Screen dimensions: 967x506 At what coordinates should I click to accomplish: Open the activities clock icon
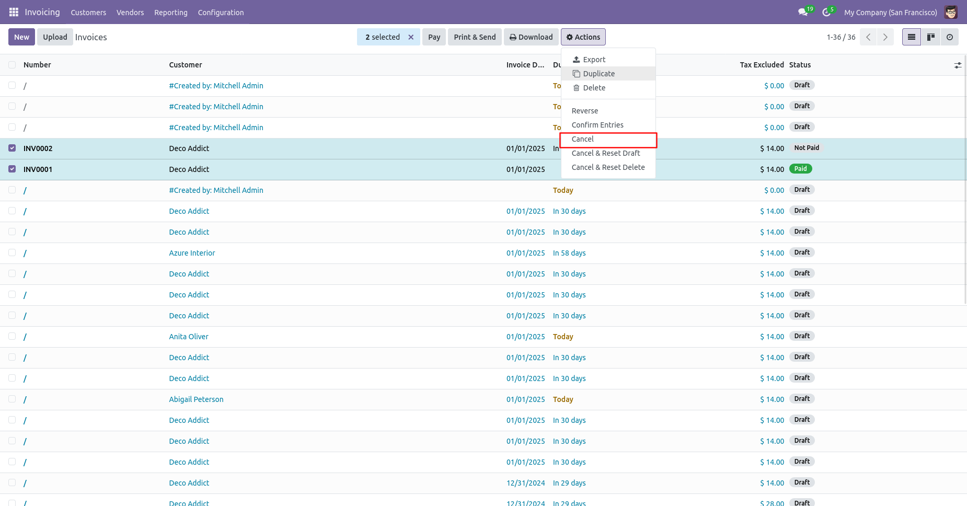826,12
